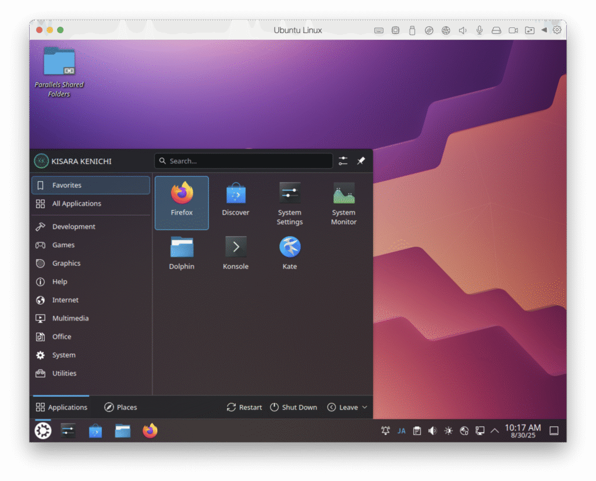Viewport: 596px width, 481px height.
Task: Open clipboard tray icon
Action: click(417, 431)
